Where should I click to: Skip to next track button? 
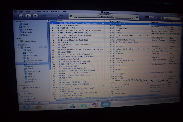[x=35, y=16]
